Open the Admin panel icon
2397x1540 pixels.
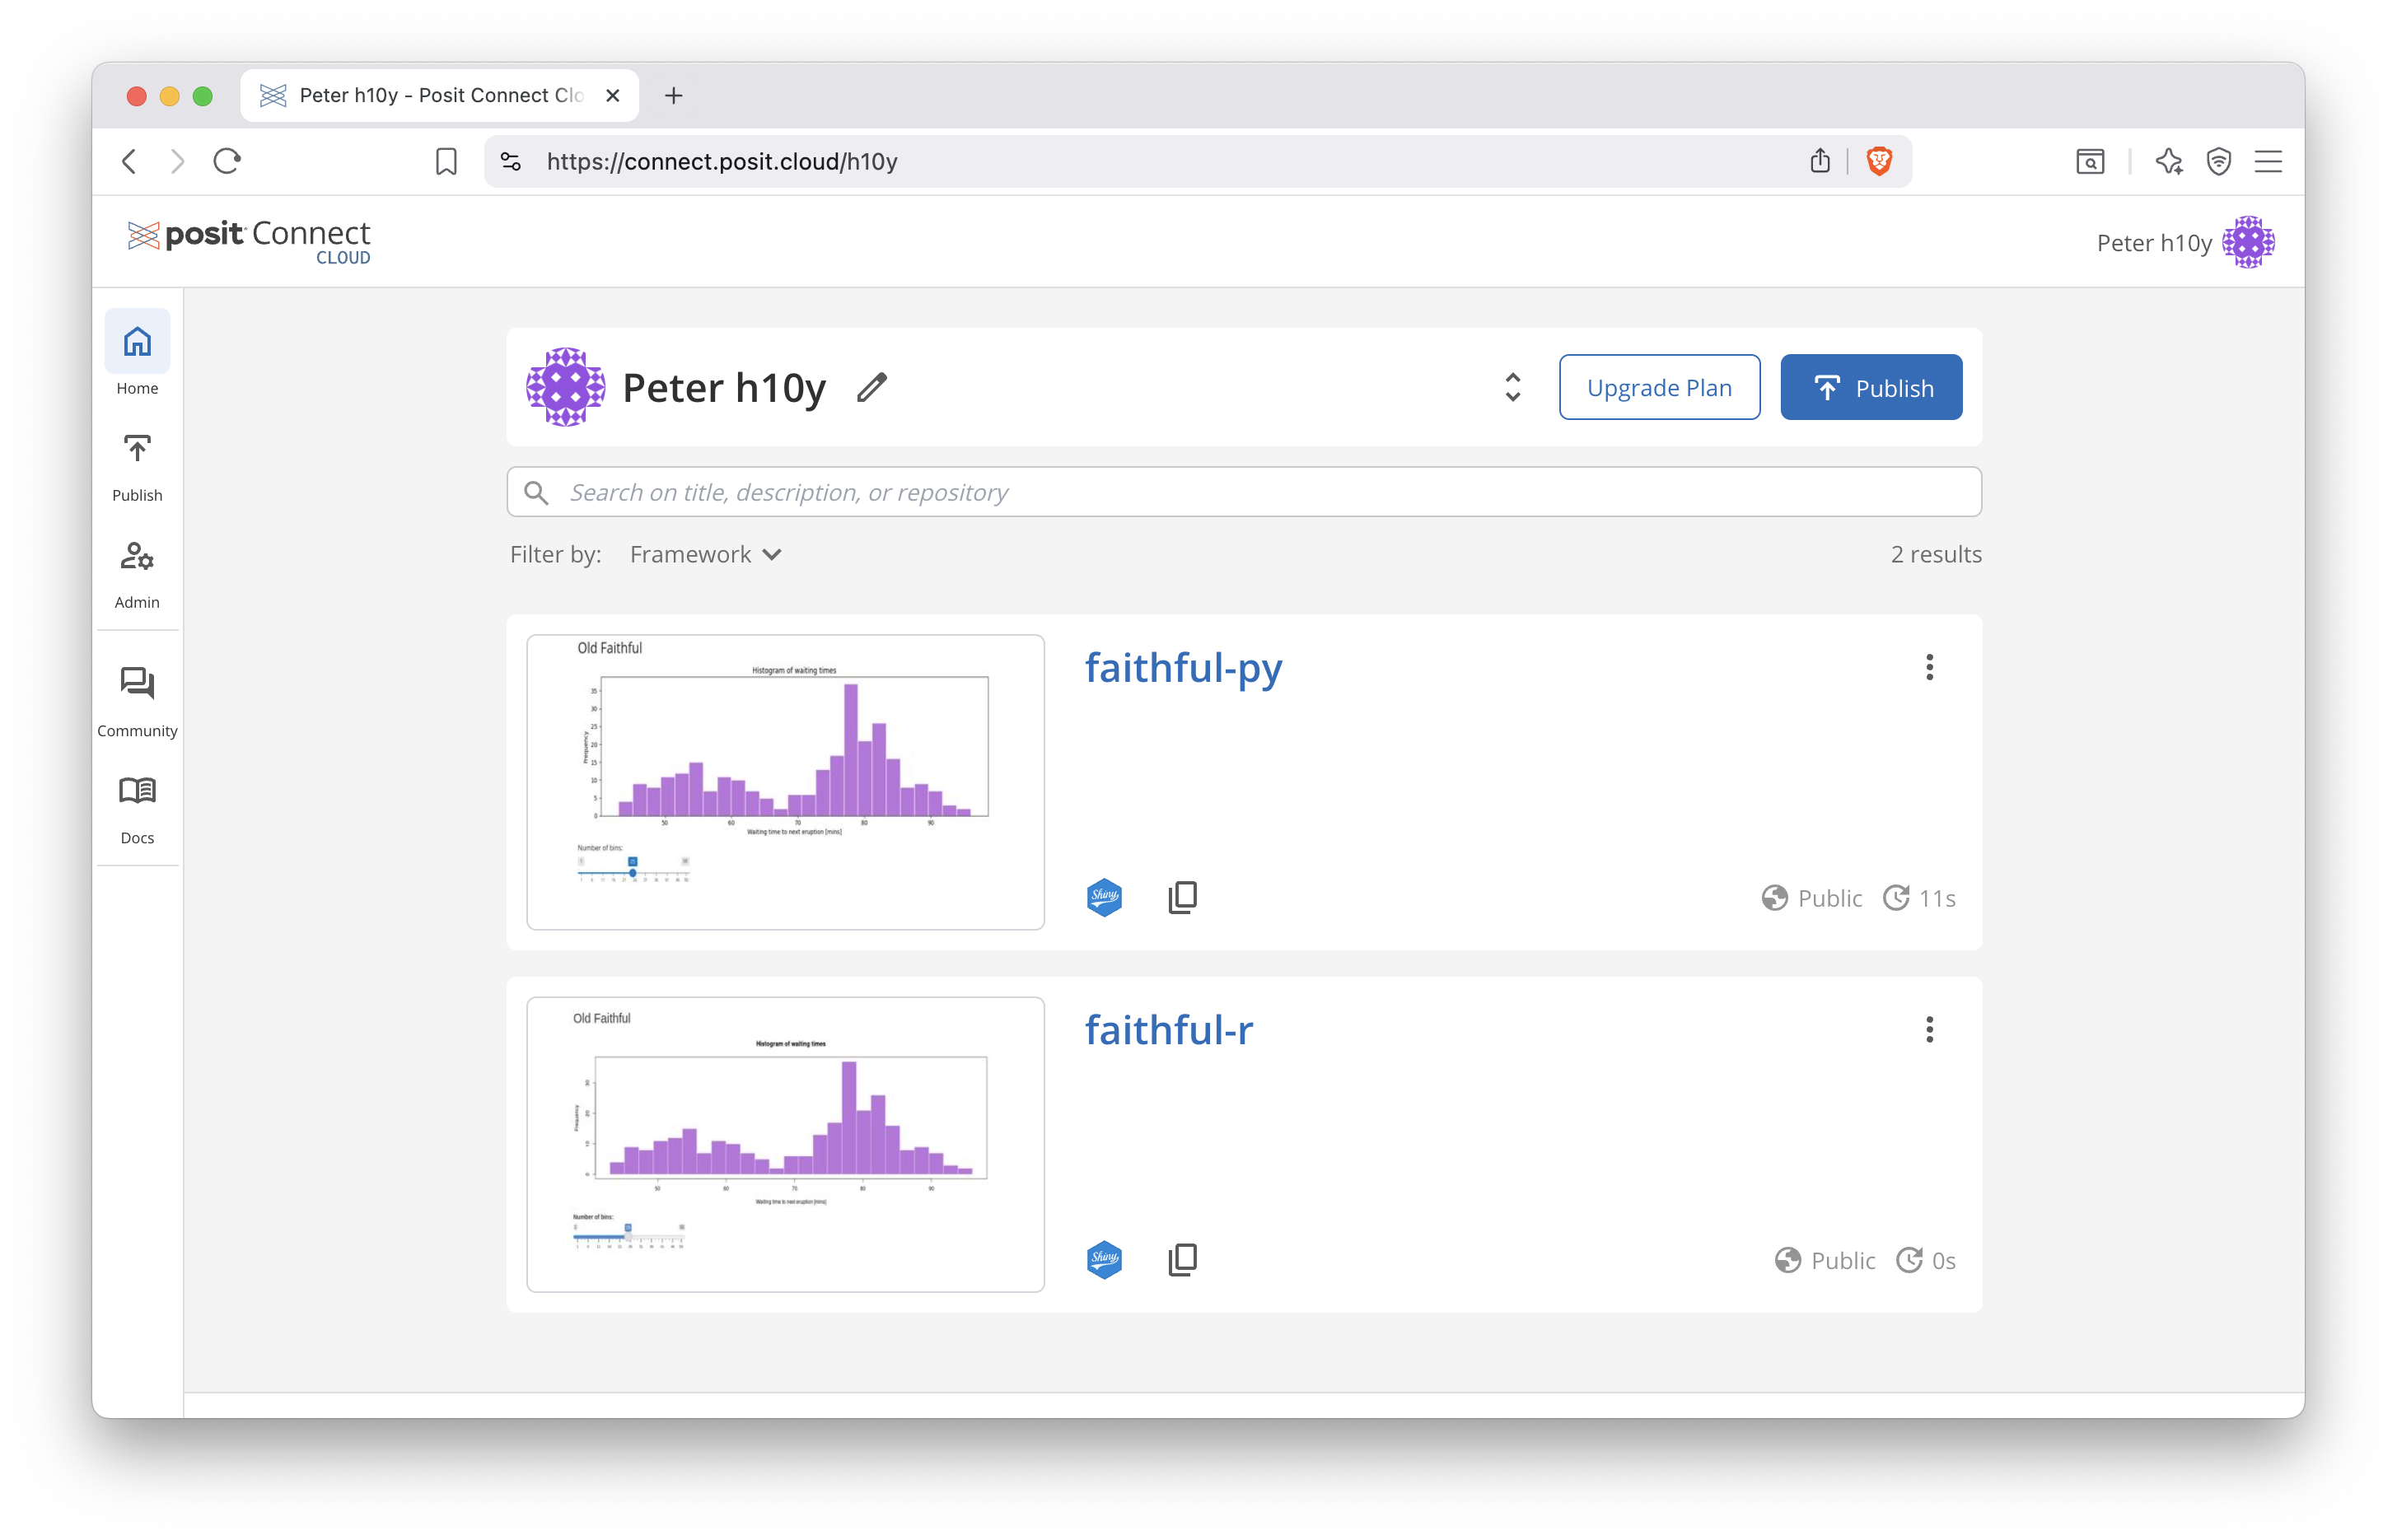(137, 557)
